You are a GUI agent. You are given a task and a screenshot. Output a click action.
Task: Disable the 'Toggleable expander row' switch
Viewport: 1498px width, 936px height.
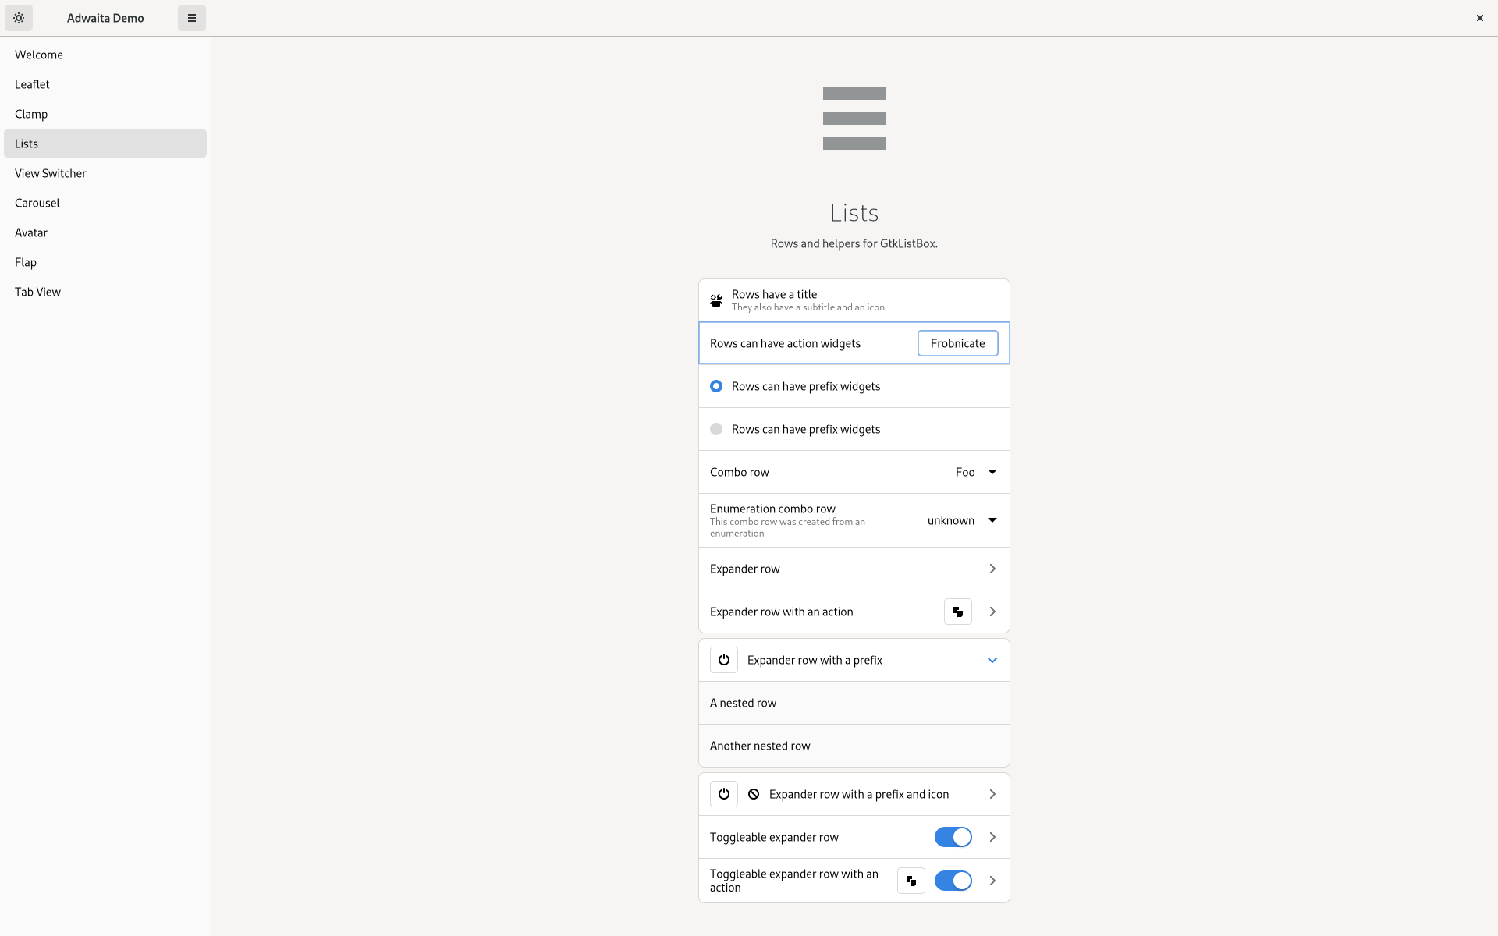(953, 837)
